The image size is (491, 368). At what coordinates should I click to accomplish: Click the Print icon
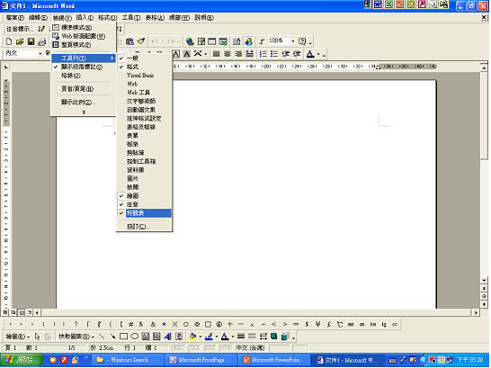point(41,41)
